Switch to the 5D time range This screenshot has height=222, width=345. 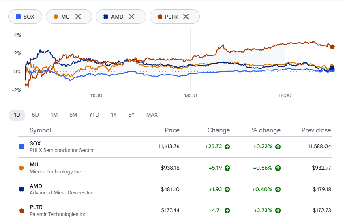click(x=35, y=115)
